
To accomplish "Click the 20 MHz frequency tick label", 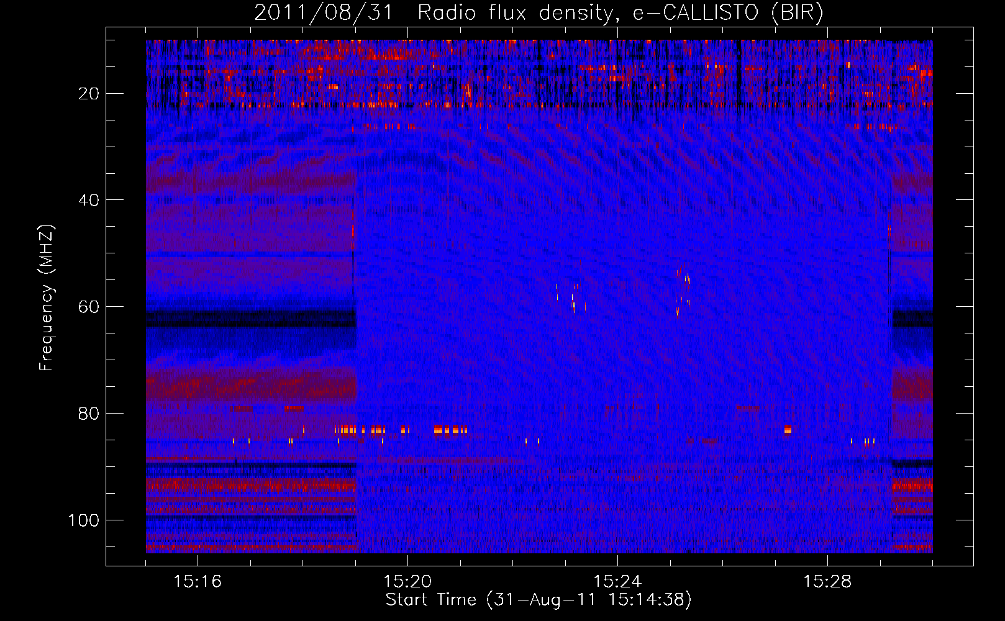I will click(89, 94).
